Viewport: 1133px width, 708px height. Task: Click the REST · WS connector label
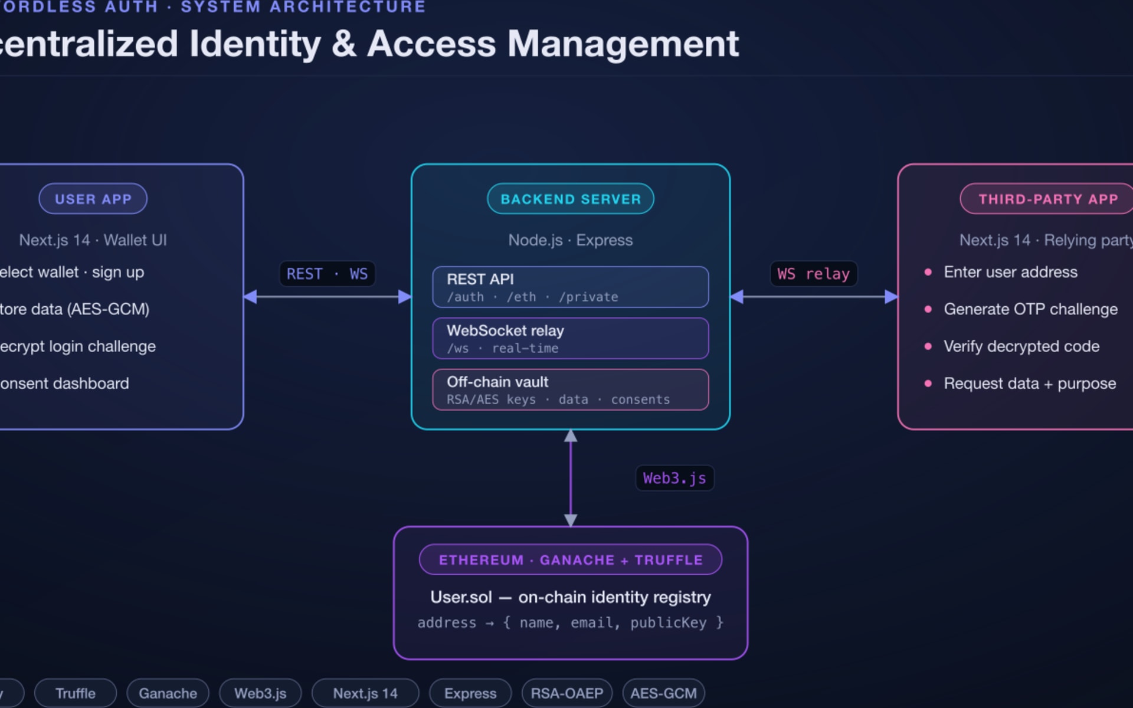[x=327, y=274]
